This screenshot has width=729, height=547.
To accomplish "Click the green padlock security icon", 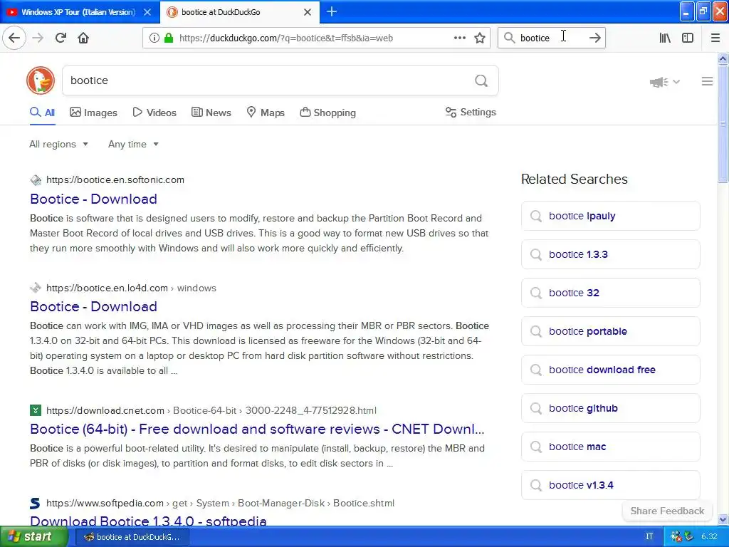I will click(169, 38).
